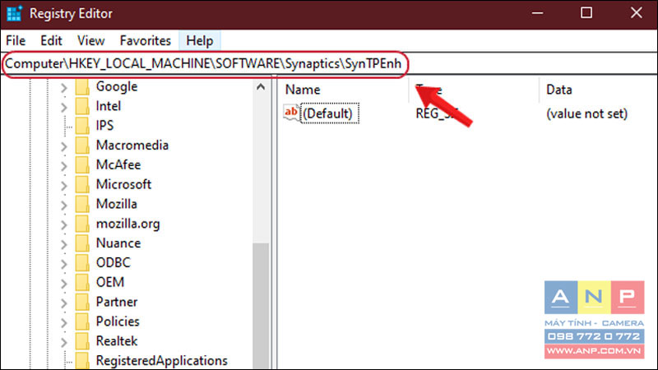Select the RegisteredApplications folder icon
The height and width of the screenshot is (370, 658).
click(82, 361)
